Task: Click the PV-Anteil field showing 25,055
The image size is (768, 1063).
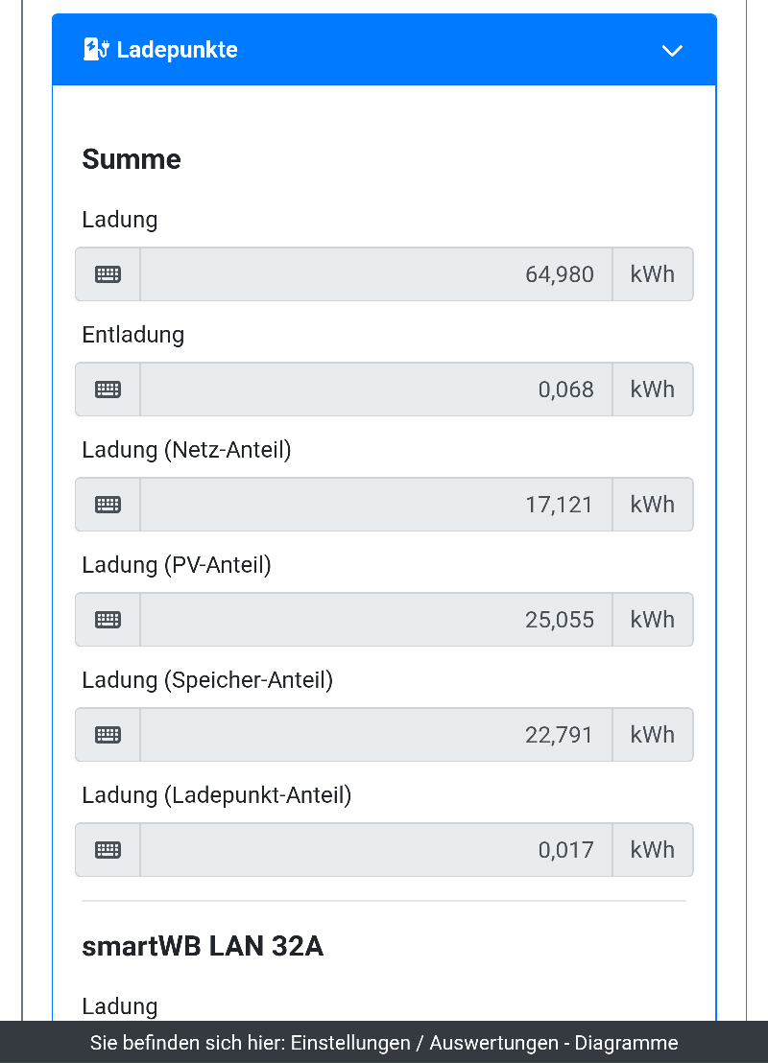Action: [376, 620]
